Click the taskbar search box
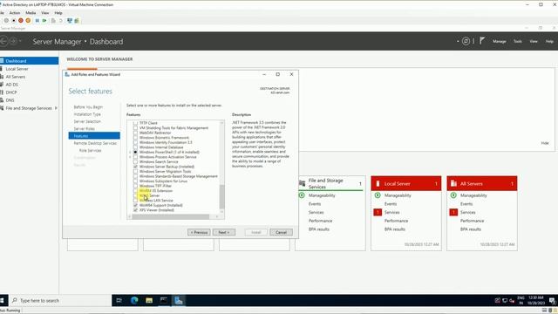 [60, 300]
